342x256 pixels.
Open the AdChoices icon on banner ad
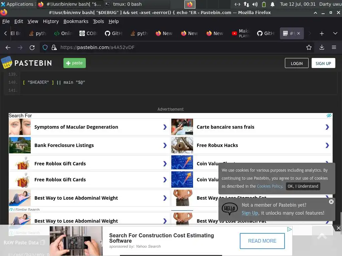pyautogui.click(x=289, y=229)
